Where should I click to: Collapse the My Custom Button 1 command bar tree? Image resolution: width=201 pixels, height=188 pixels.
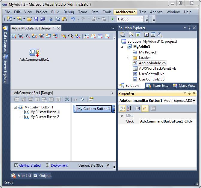[x=15, y=107]
